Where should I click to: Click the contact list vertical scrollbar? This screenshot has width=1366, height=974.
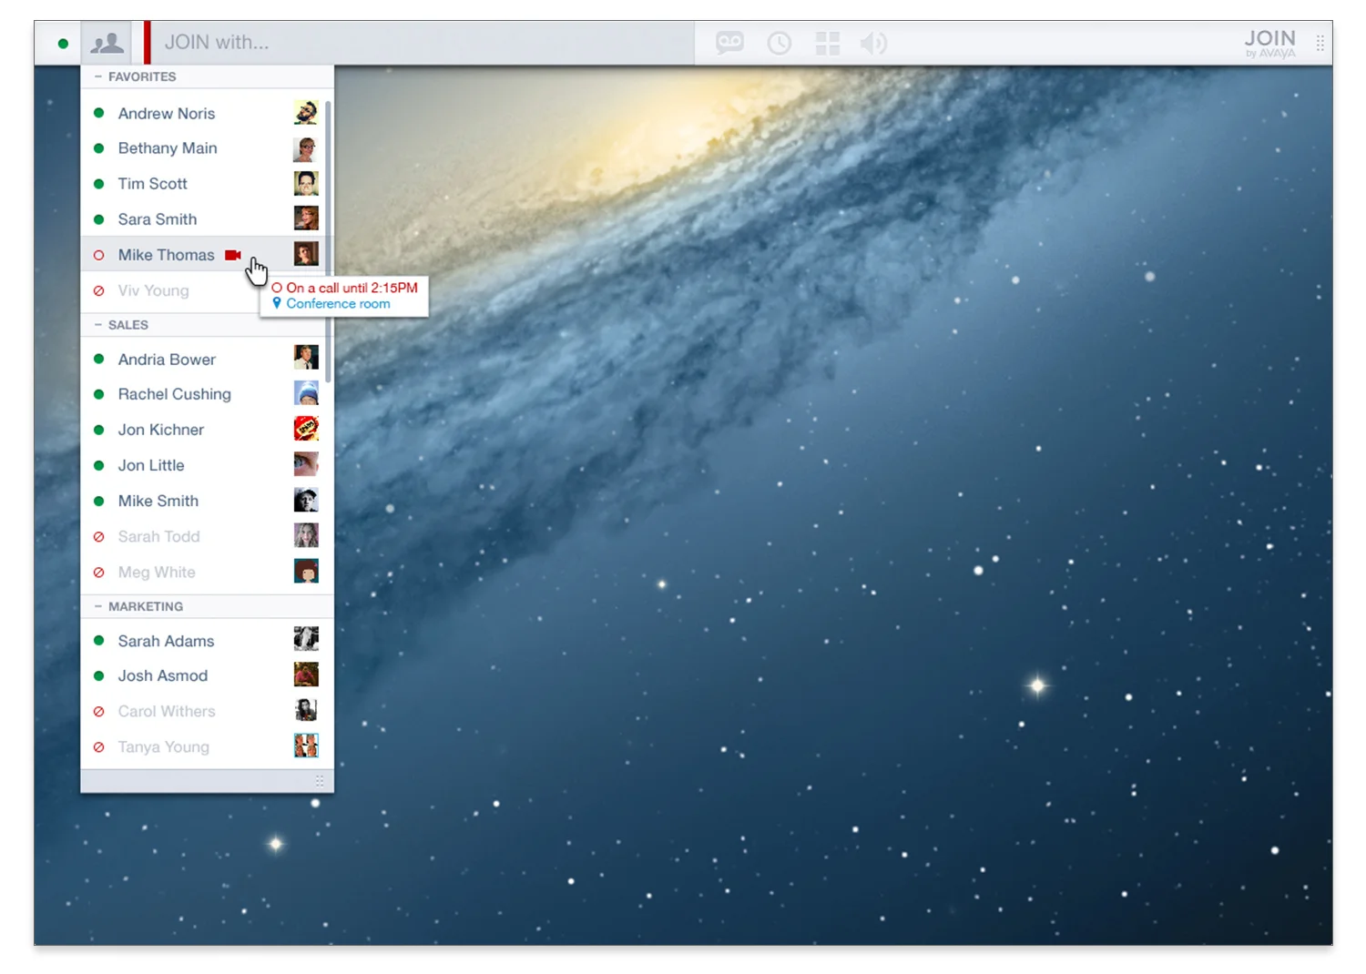click(x=328, y=241)
